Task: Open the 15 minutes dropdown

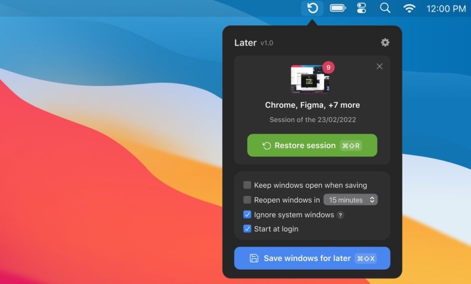Action: [x=350, y=200]
